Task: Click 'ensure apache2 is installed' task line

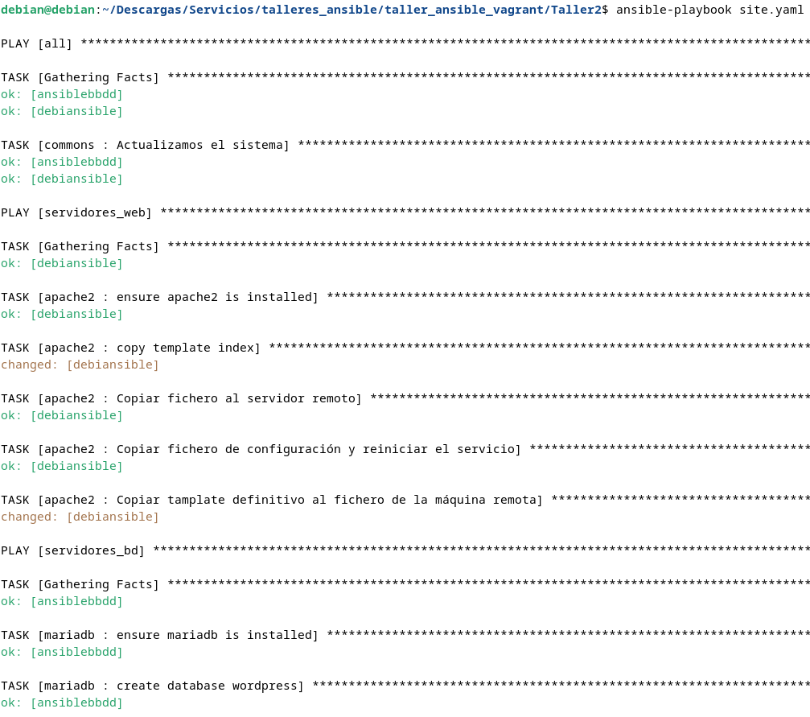Action: point(159,297)
